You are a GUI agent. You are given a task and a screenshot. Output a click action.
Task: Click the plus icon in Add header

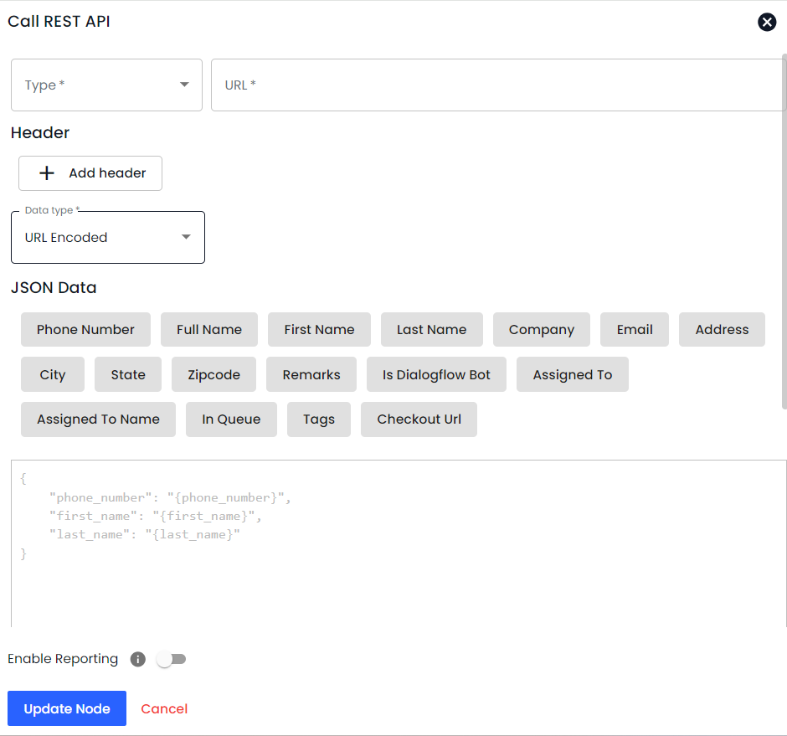coord(47,173)
